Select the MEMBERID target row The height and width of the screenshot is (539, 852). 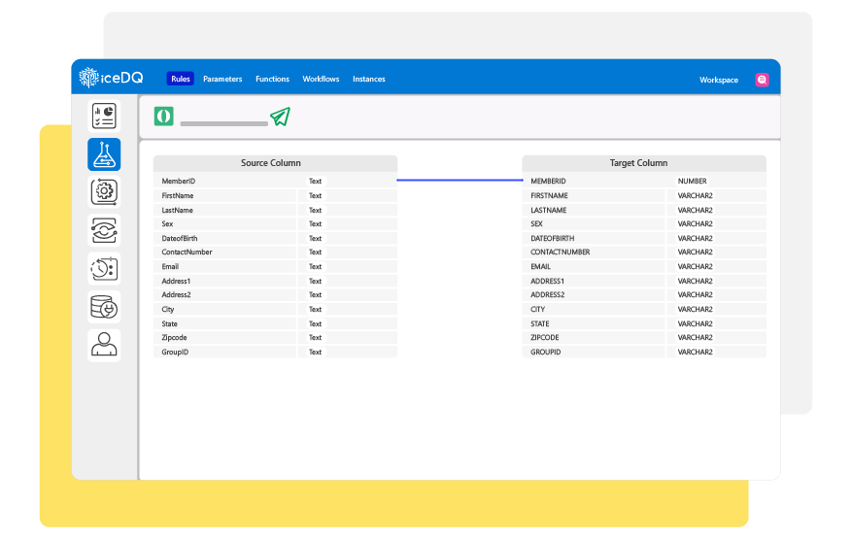pyautogui.click(x=644, y=181)
